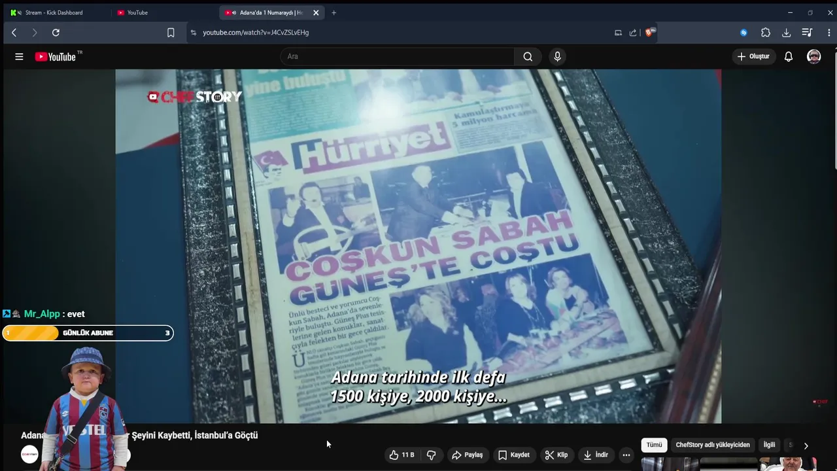Show more filter chips with right arrow
Image resolution: width=837 pixels, height=471 pixels.
pyautogui.click(x=806, y=445)
